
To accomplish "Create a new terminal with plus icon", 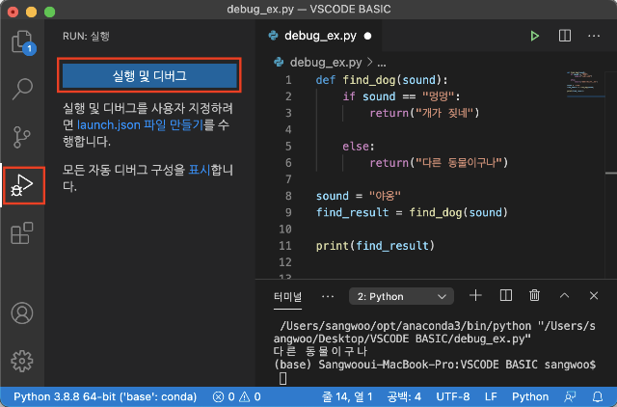I will [475, 295].
